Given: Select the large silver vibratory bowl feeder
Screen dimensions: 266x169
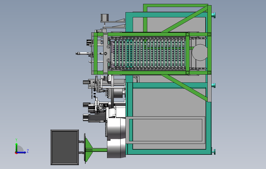Looking at the screenshot, I should tap(116, 138).
